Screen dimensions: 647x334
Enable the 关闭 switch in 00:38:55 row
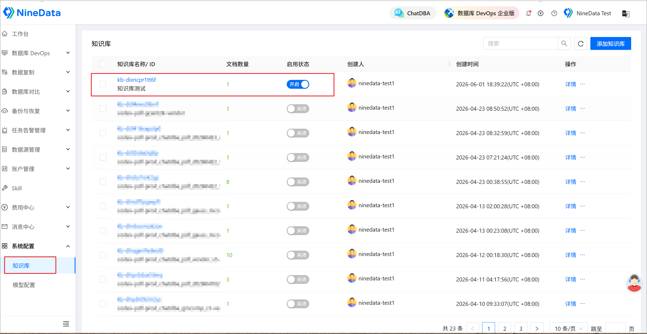point(298,182)
